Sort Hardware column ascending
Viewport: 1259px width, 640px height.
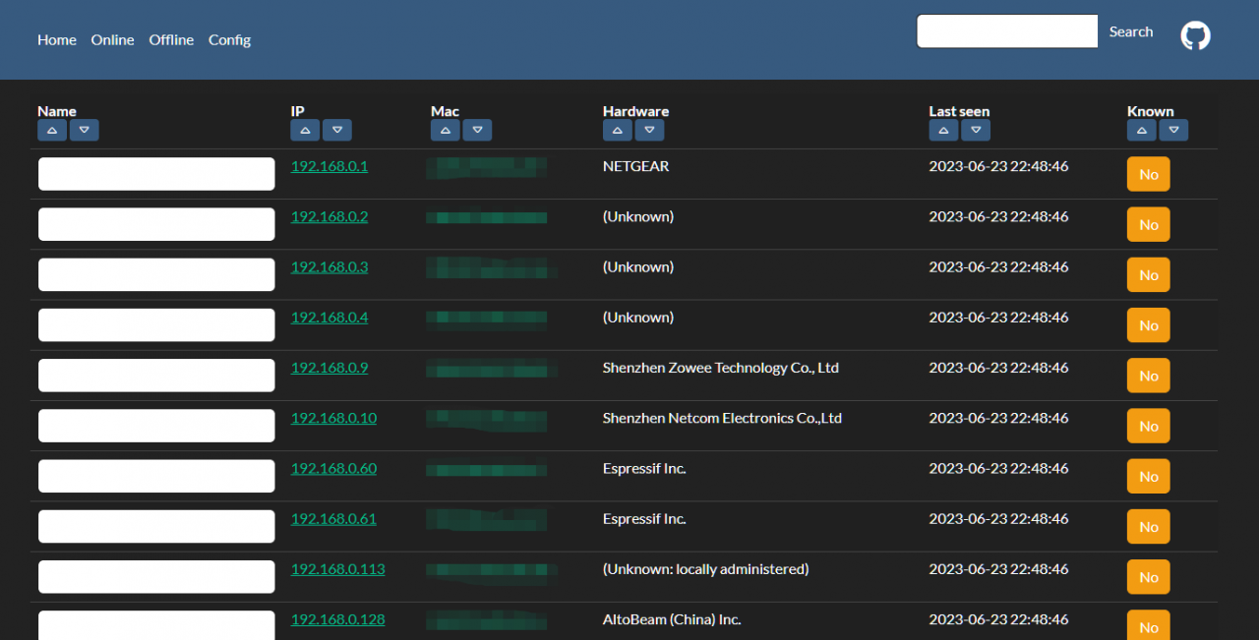618,130
